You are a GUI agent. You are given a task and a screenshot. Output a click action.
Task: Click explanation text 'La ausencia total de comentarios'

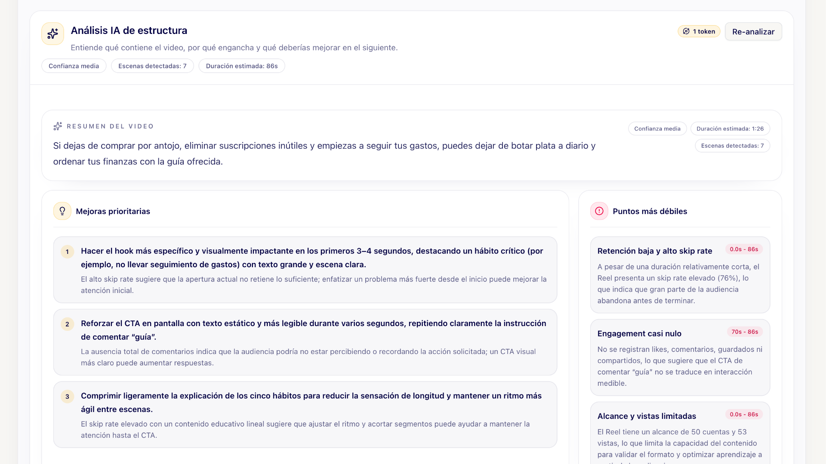tap(308, 357)
